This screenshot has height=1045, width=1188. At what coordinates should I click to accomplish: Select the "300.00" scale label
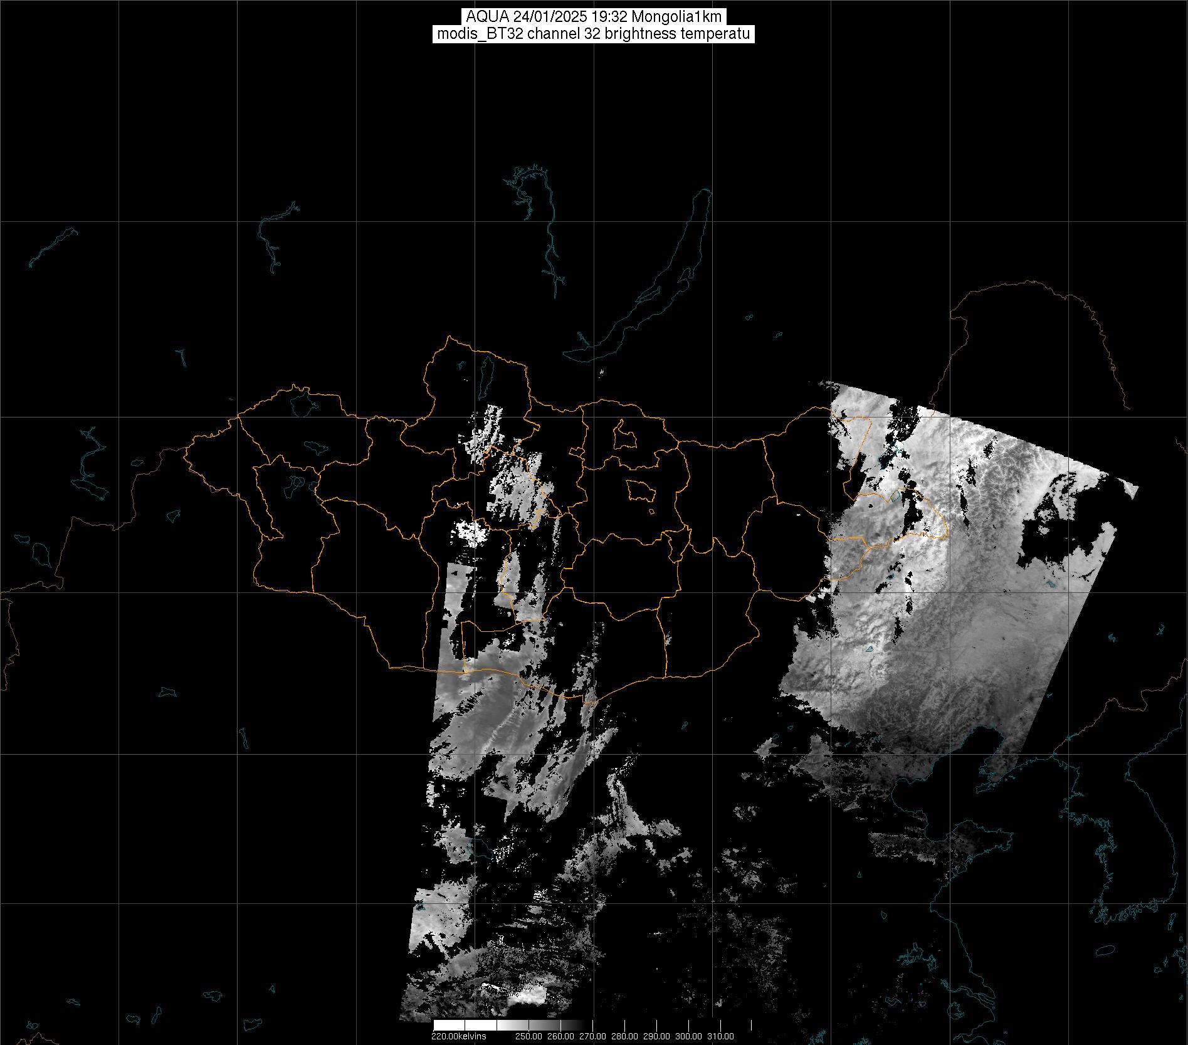click(x=688, y=1036)
